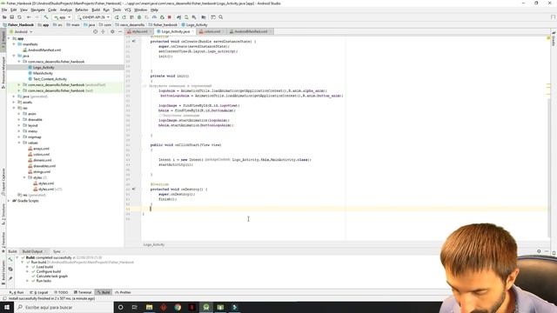Open the Profiler tool window button
The width and height of the screenshot is (557, 313).
coord(123,292)
